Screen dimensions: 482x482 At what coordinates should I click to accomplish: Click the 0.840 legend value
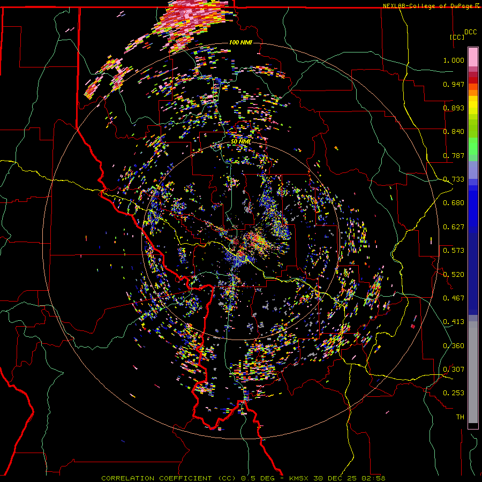pos(454,132)
